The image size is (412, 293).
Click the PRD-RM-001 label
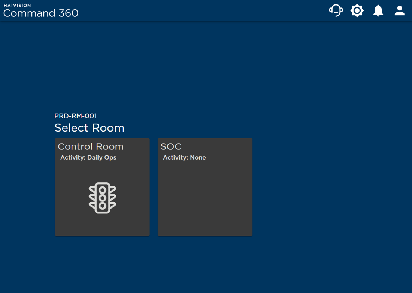pyautogui.click(x=75, y=116)
